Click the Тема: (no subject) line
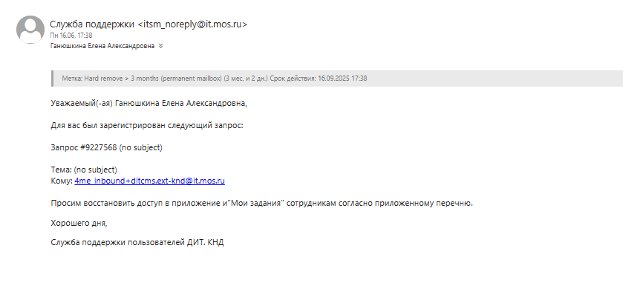 point(84,170)
